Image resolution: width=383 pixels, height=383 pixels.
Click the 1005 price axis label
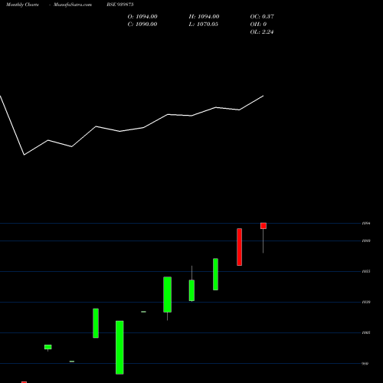[x=366, y=332]
